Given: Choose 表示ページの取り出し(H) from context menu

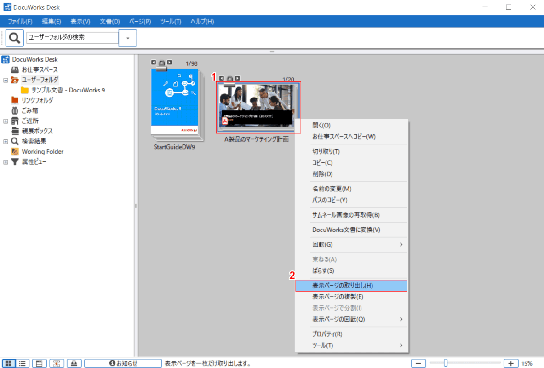Looking at the screenshot, I should pyautogui.click(x=343, y=286).
